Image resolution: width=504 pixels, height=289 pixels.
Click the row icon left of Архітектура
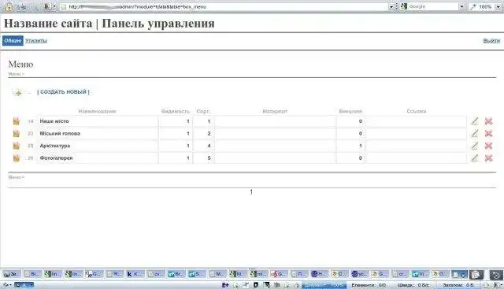click(x=16, y=146)
